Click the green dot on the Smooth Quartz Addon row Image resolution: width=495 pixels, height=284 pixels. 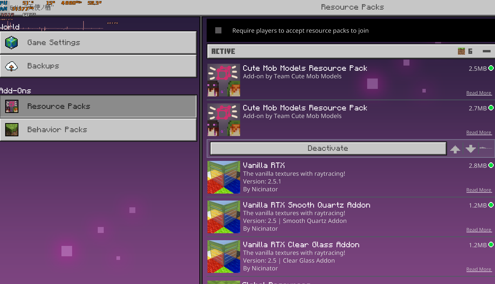click(x=491, y=205)
